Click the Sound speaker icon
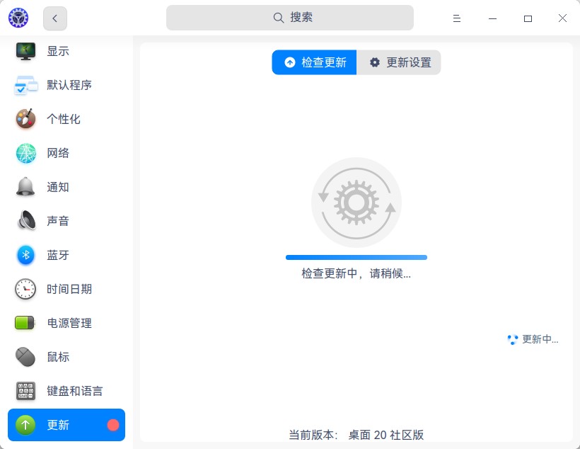The height and width of the screenshot is (449, 580). tap(26, 221)
